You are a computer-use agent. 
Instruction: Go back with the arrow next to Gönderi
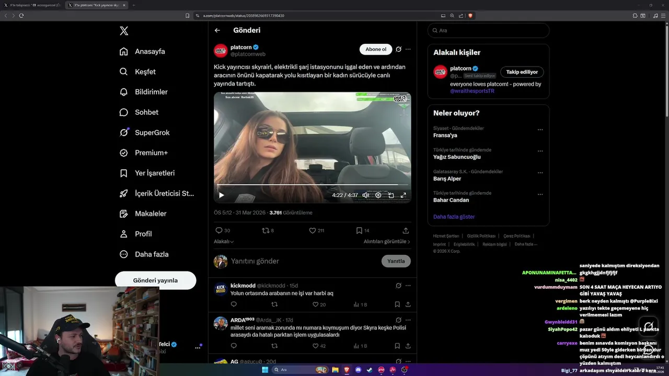pos(217,30)
